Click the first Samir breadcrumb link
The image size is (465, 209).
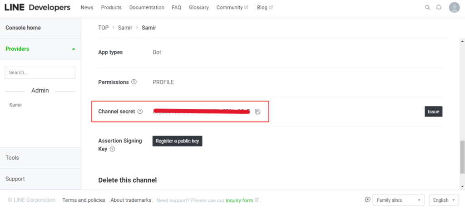pos(125,28)
